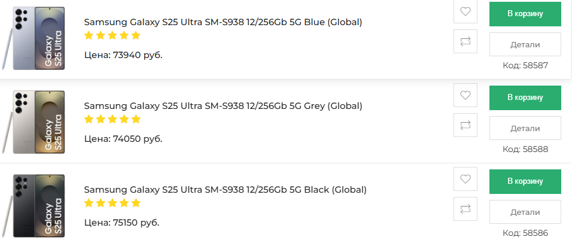
Task: Add Blue S25 Ultra to cart
Action: 525,14
